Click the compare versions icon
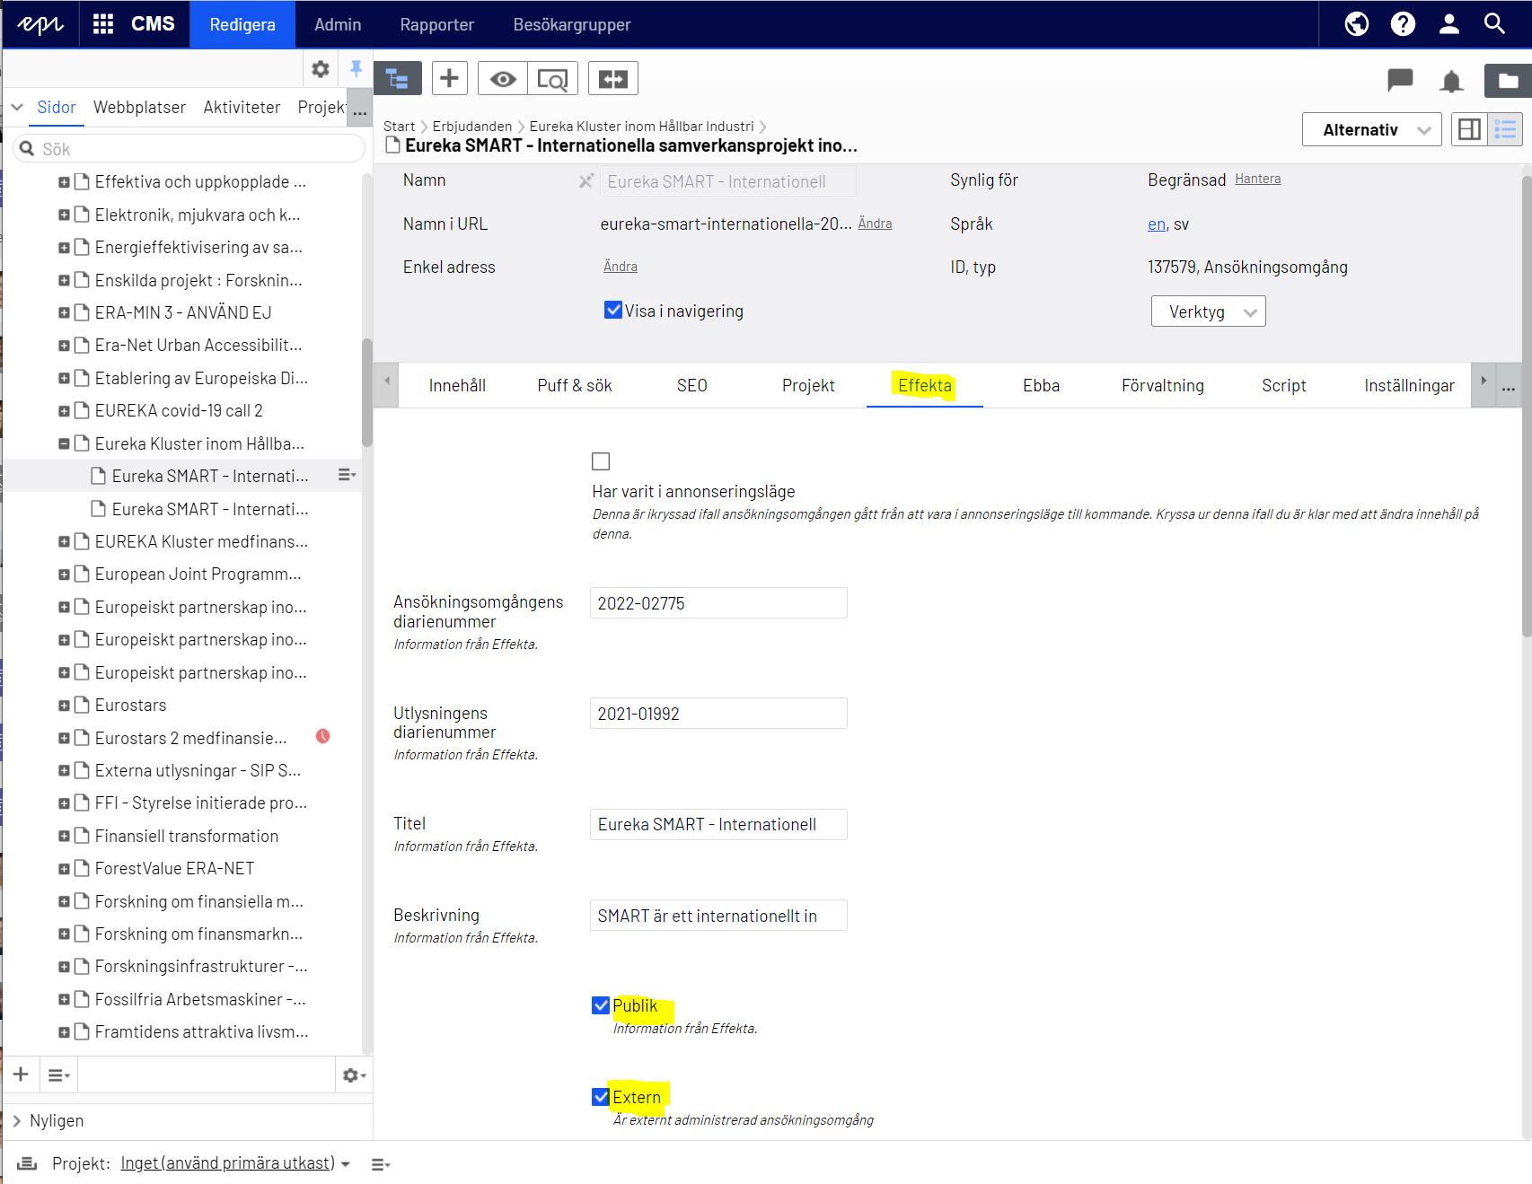Viewport: 1532px width, 1184px height. click(x=613, y=79)
